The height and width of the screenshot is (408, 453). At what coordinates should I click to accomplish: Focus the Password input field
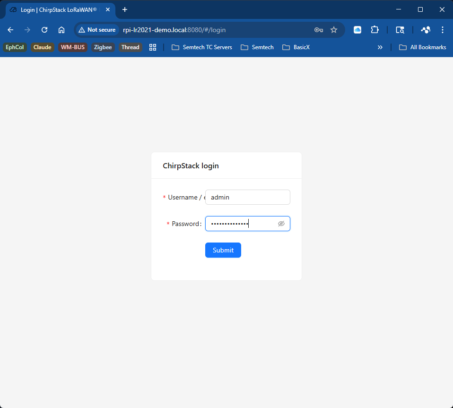[248, 224]
